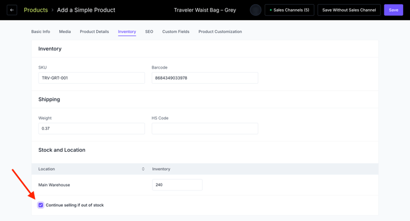
Task: Open the dark round avatar icon
Action: coord(255,10)
